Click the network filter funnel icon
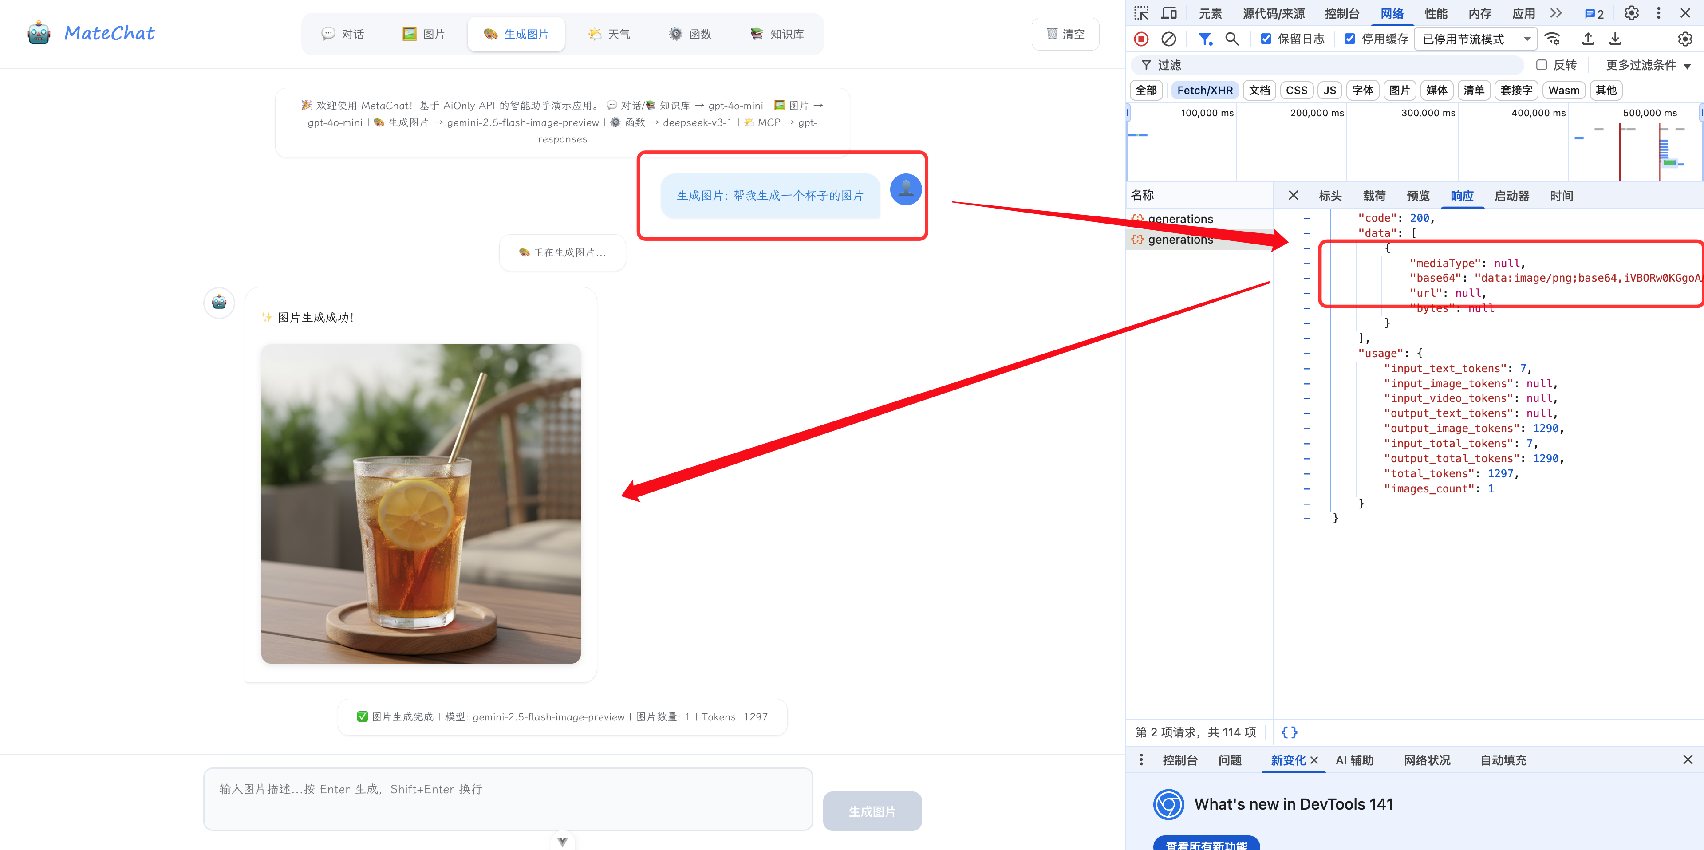This screenshot has width=1704, height=850. pyautogui.click(x=1205, y=39)
